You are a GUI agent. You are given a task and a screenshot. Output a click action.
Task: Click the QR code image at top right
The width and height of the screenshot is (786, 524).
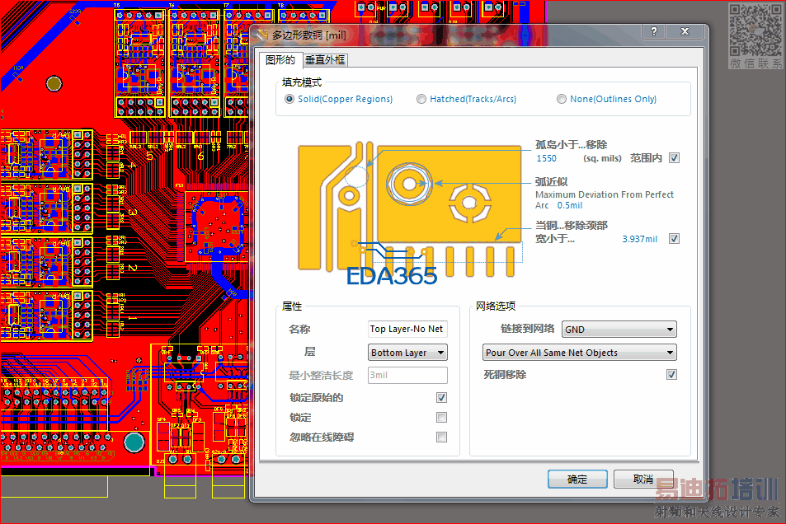tap(755, 30)
